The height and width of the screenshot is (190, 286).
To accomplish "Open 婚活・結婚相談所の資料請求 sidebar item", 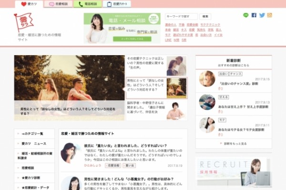I will click(34, 156).
